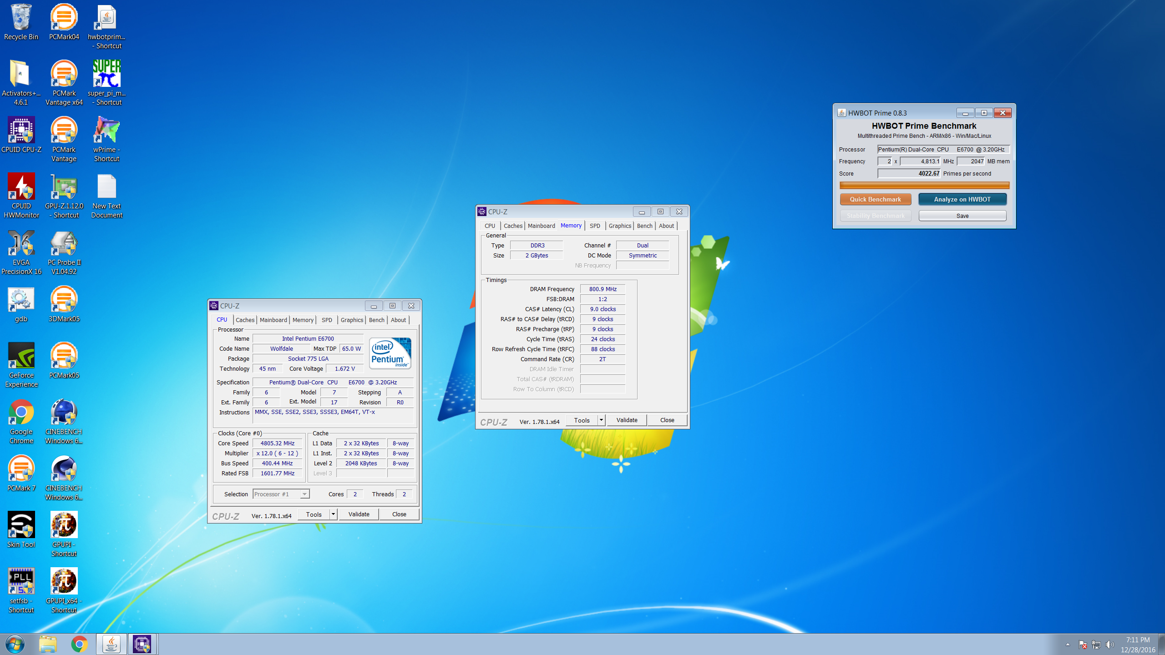Click Validate in CPU window
The height and width of the screenshot is (655, 1165).
(x=359, y=514)
